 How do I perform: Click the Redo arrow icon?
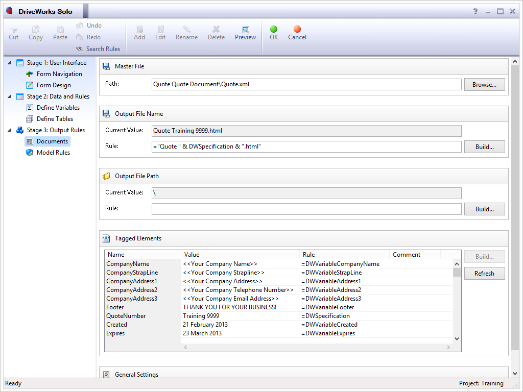(x=80, y=37)
